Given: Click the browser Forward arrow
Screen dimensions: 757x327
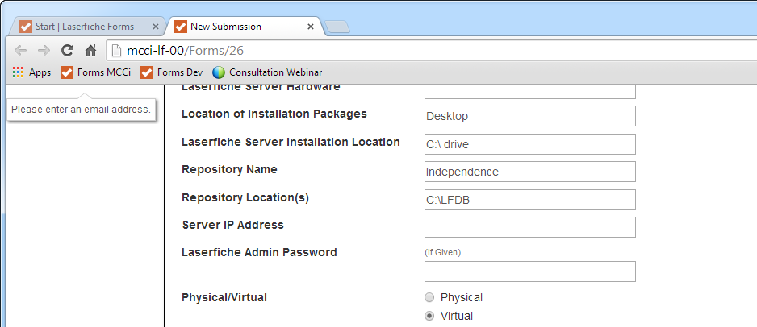Looking at the screenshot, I should [x=44, y=50].
